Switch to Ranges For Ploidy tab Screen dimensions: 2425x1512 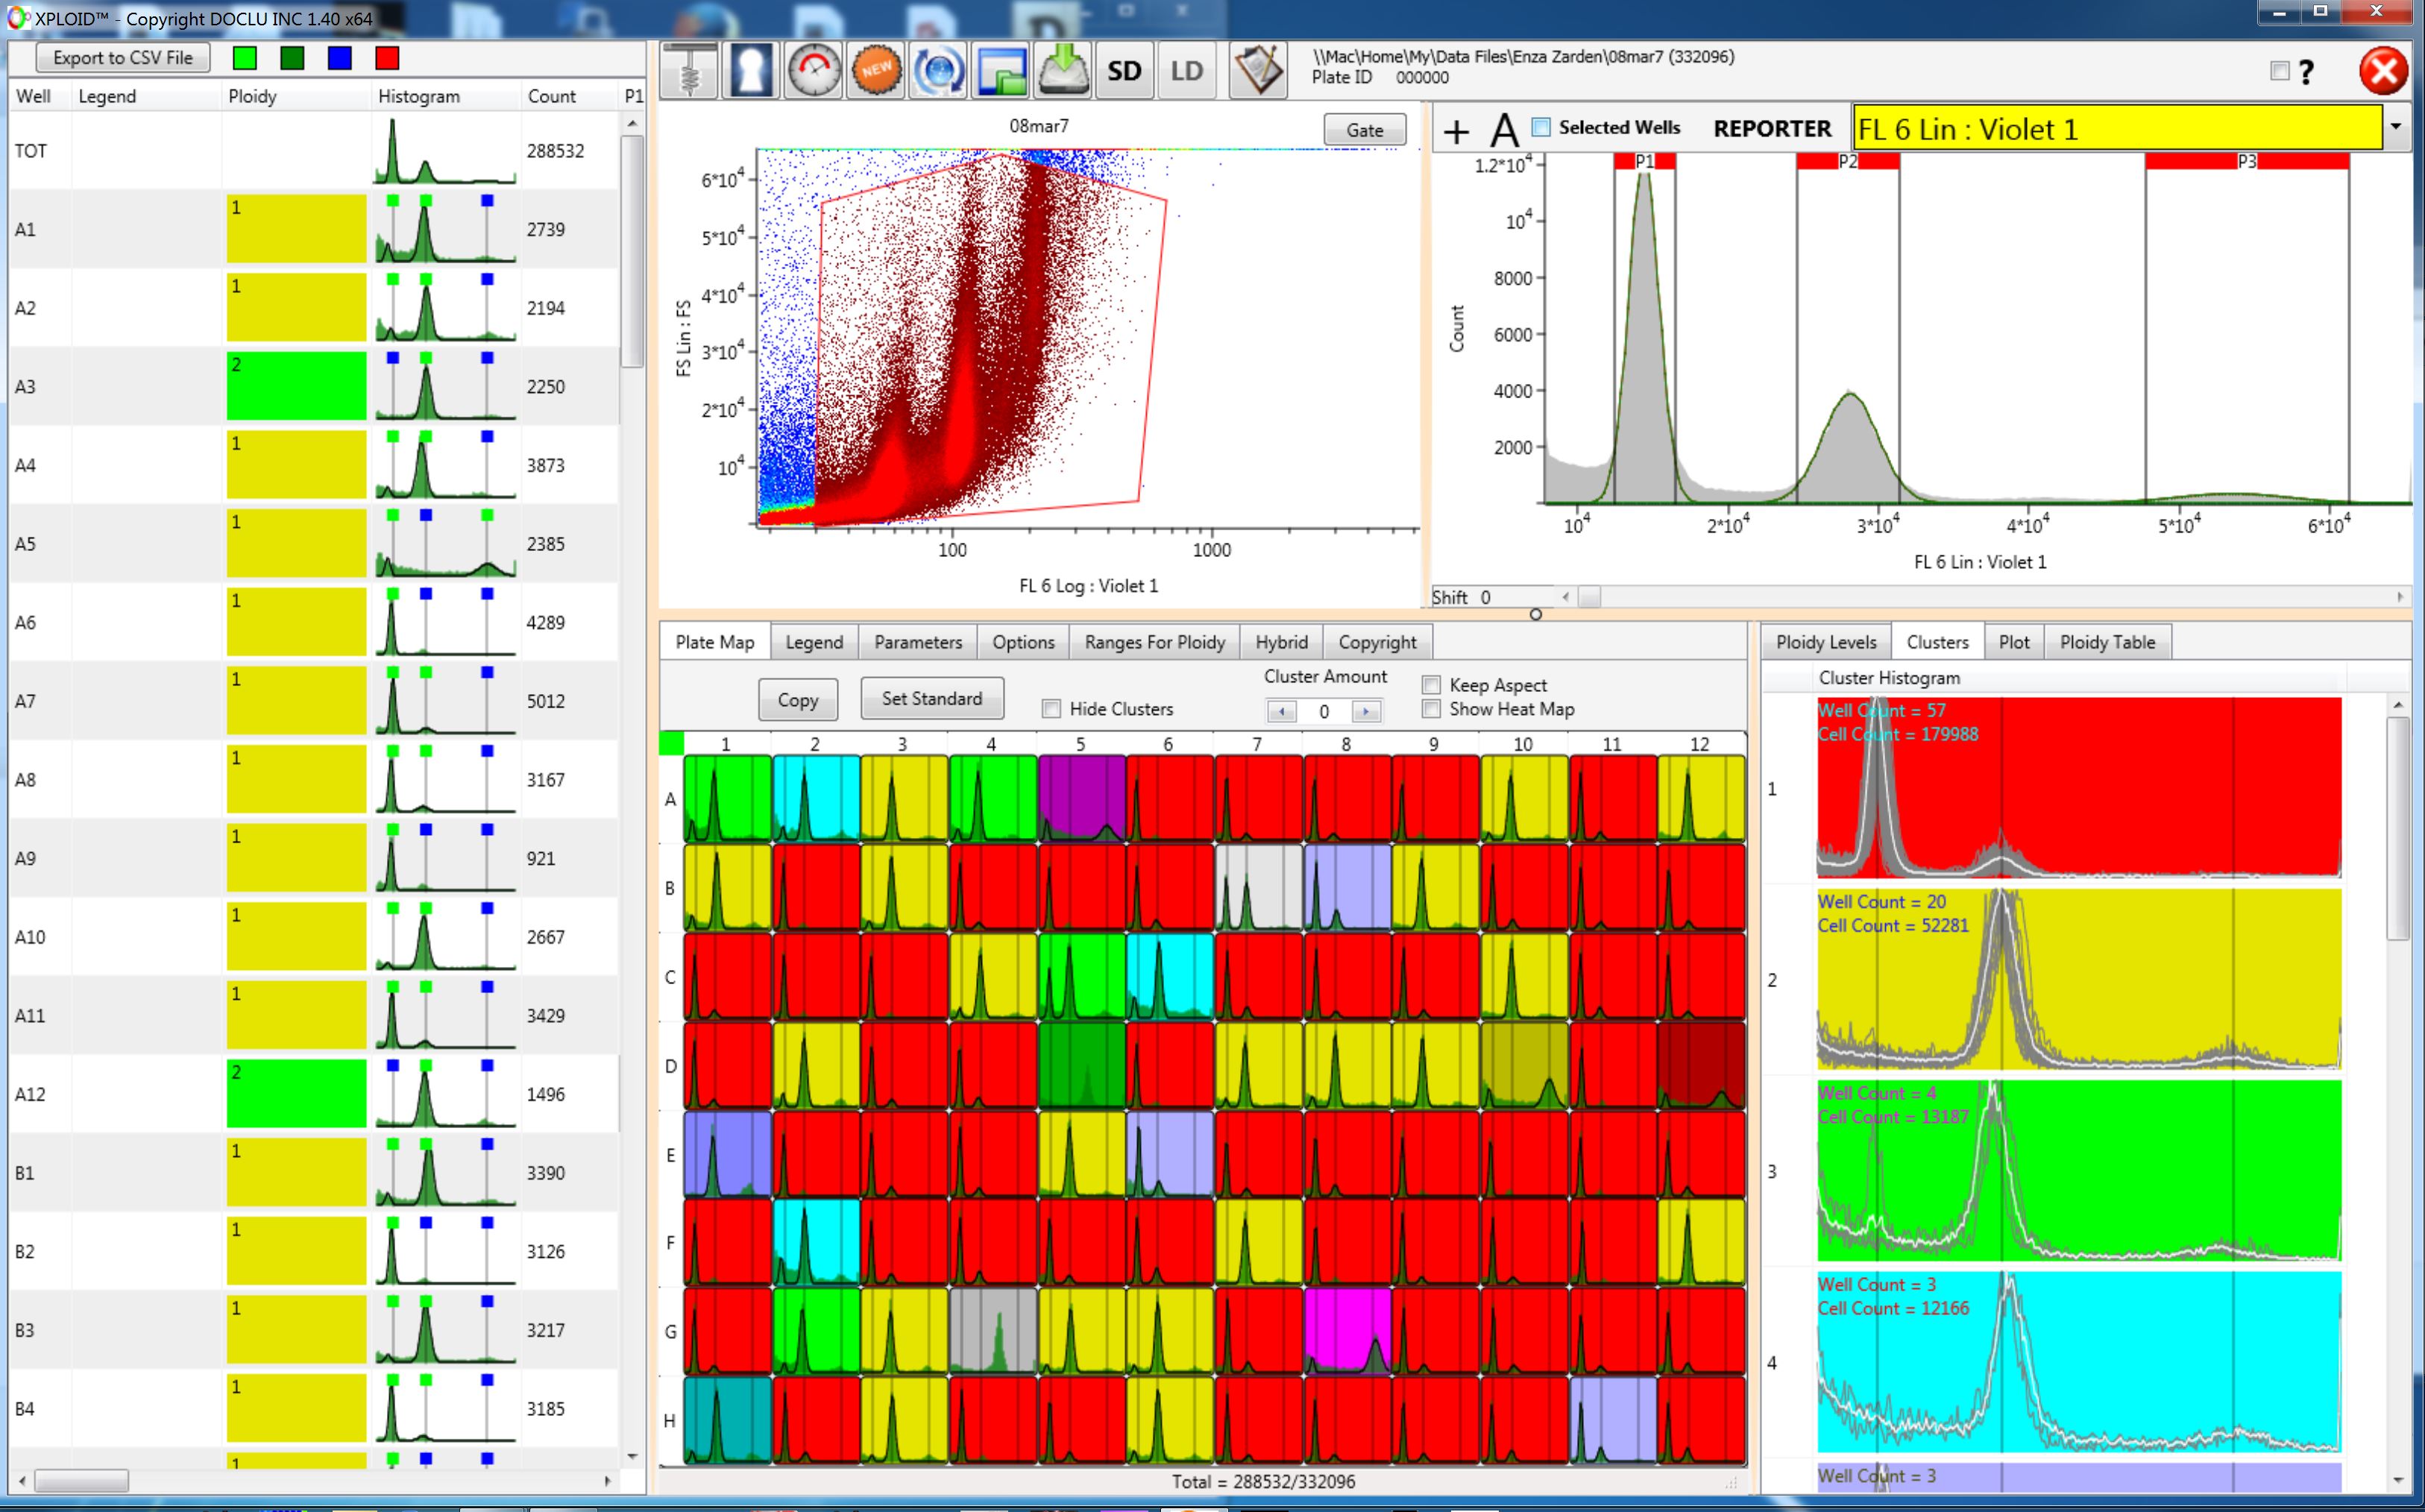coord(1154,642)
